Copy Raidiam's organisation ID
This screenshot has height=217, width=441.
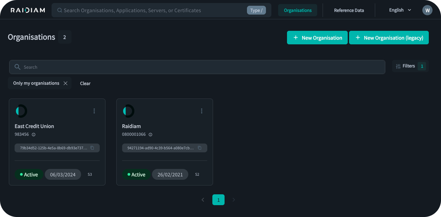click(200, 148)
